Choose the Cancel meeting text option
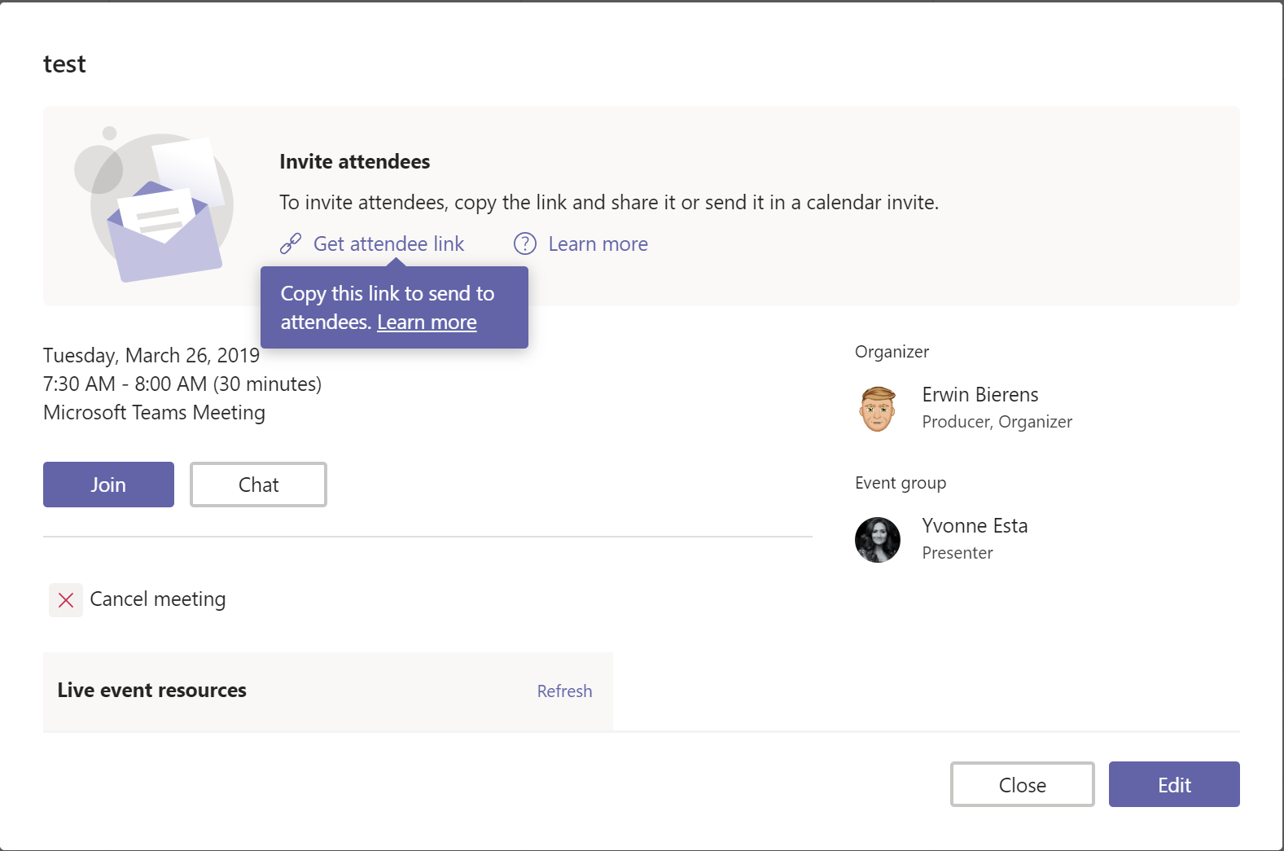Image resolution: width=1284 pixels, height=851 pixels. [x=158, y=599]
